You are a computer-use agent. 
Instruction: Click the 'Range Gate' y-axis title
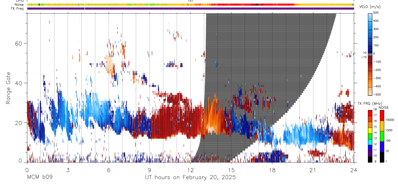pos(9,88)
